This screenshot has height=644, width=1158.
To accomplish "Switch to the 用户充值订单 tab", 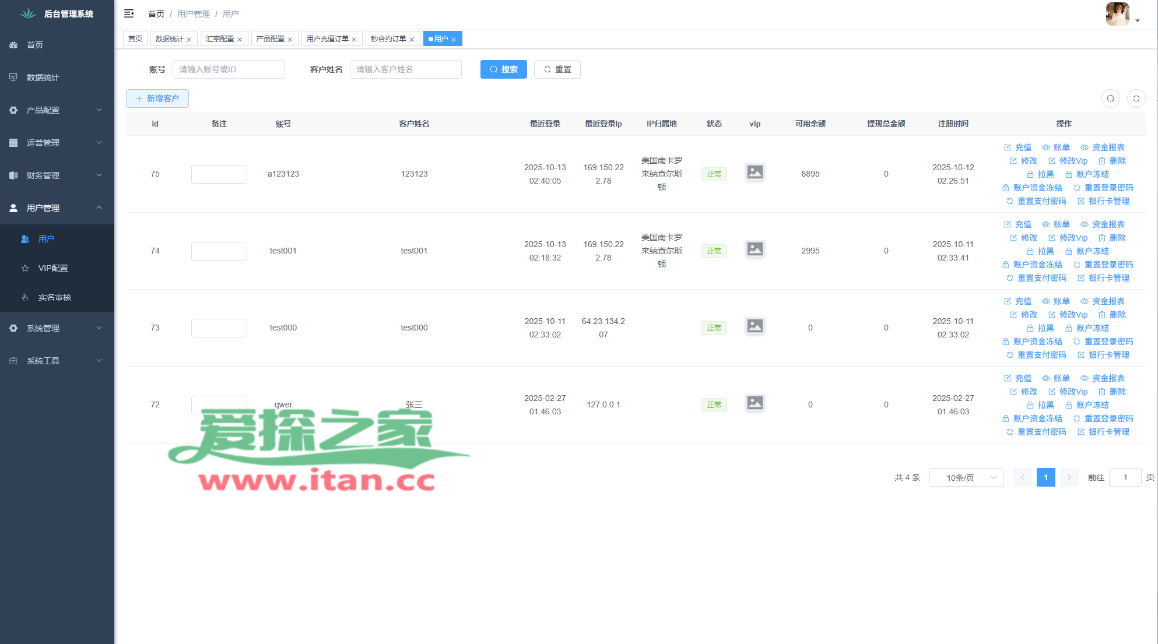I will click(x=327, y=39).
